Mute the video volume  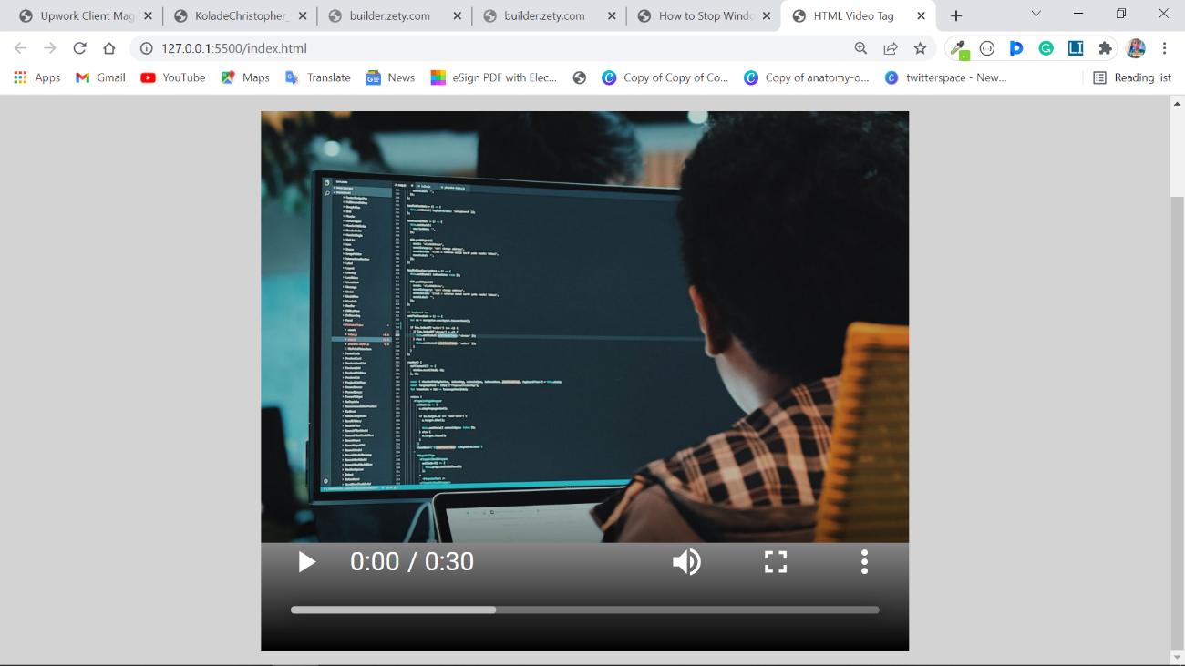[x=686, y=562]
